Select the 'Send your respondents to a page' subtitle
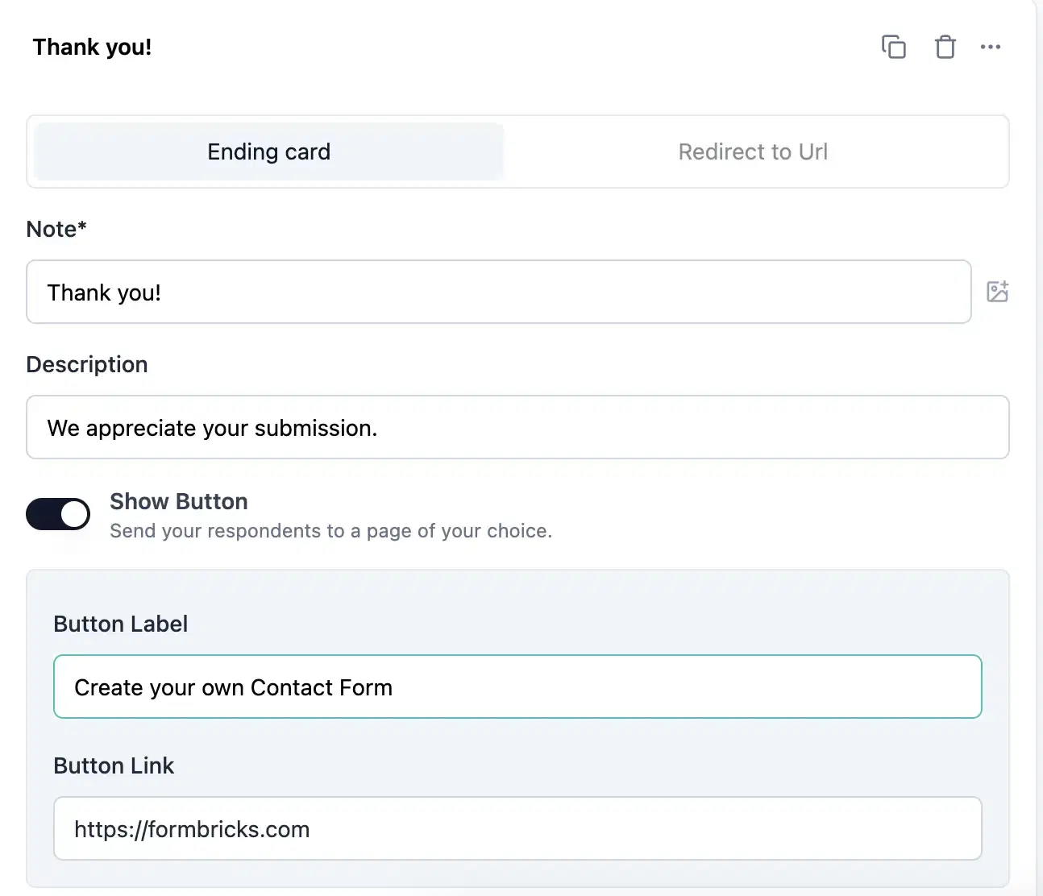Screen dimensions: 1043x896 330,531
